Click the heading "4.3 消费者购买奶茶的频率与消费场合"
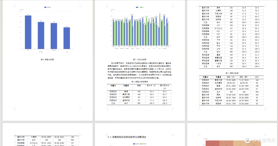Image resolution: width=278 pixels, height=146 pixels. coord(127,137)
